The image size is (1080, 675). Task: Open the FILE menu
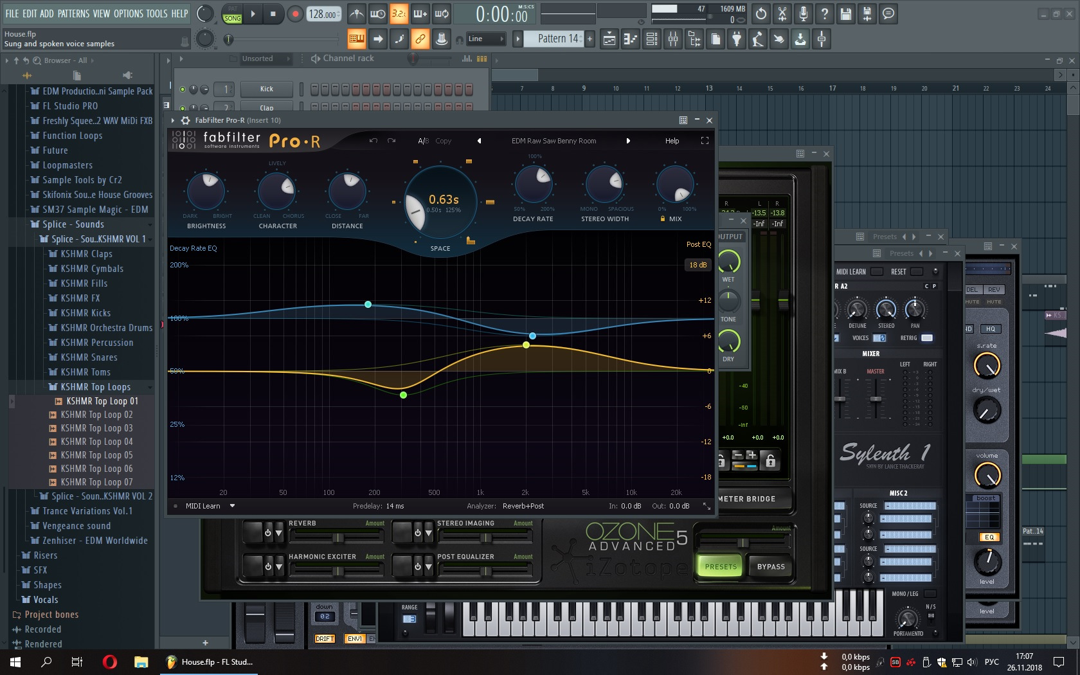[x=12, y=14]
